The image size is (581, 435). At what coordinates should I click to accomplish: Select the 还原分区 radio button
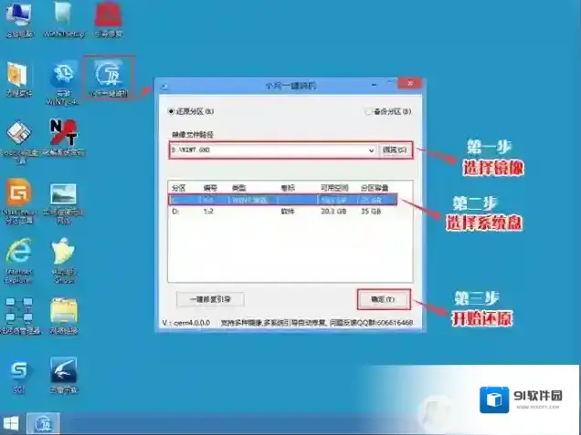tap(170, 111)
